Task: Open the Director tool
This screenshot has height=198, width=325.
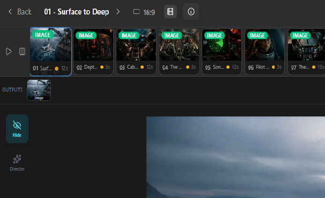Action: click(17, 163)
